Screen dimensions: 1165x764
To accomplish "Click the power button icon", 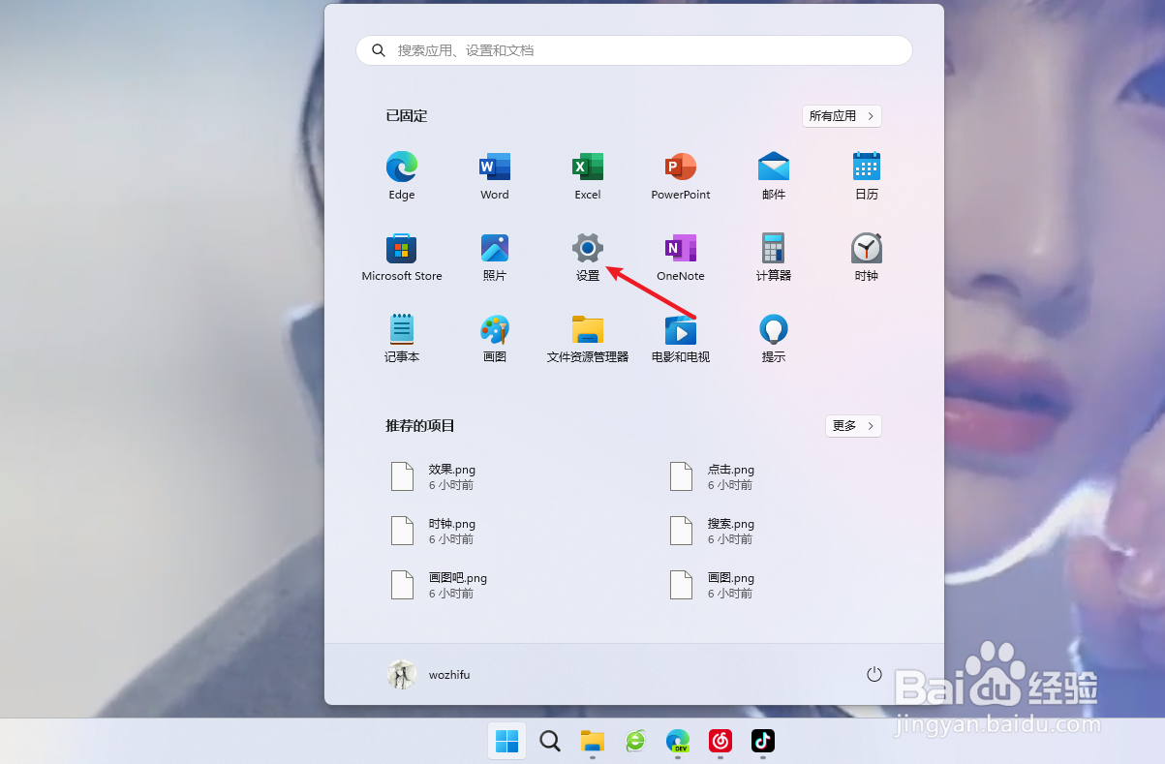I will (874, 674).
